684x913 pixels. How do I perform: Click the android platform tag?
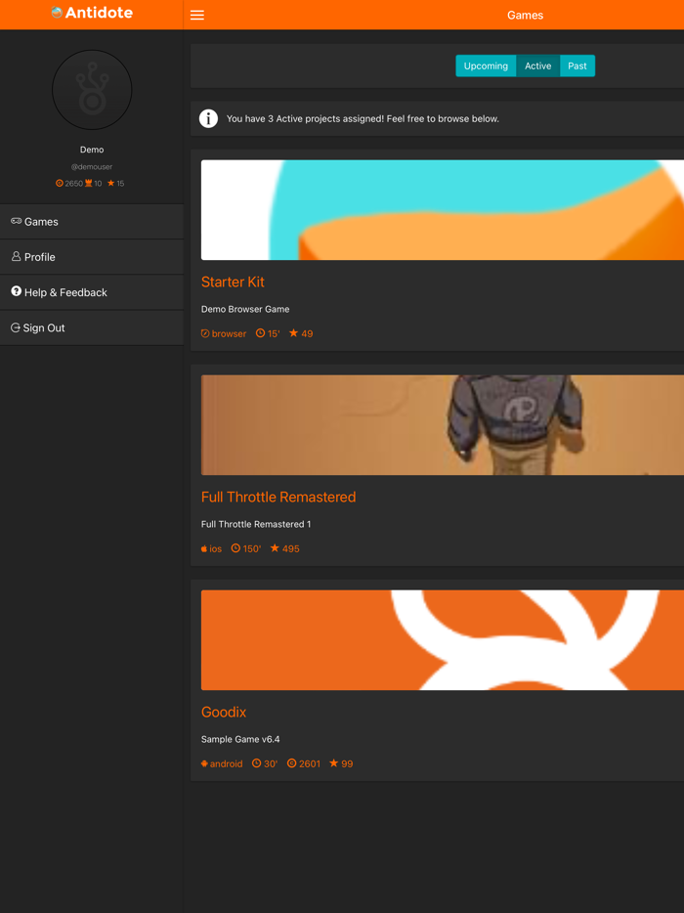222,763
